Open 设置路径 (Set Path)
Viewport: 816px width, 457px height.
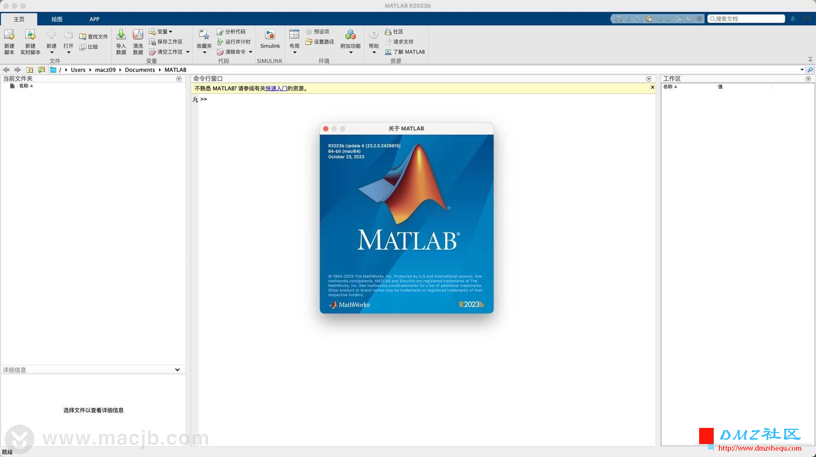(320, 42)
